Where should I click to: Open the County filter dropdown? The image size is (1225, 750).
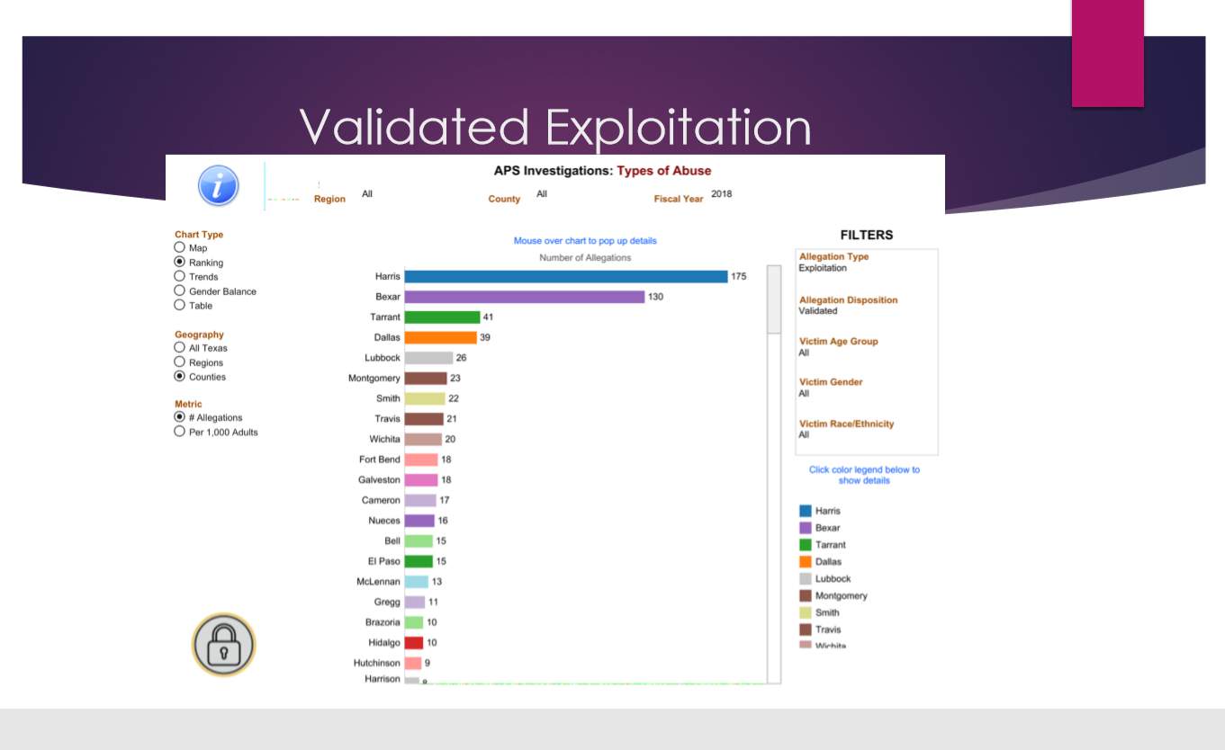(542, 194)
